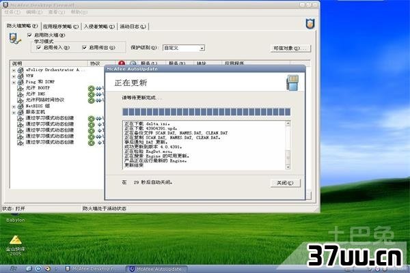Open the 查看 menu
Image resolution: width=410 pixels, height=273 pixels.
coord(57,12)
